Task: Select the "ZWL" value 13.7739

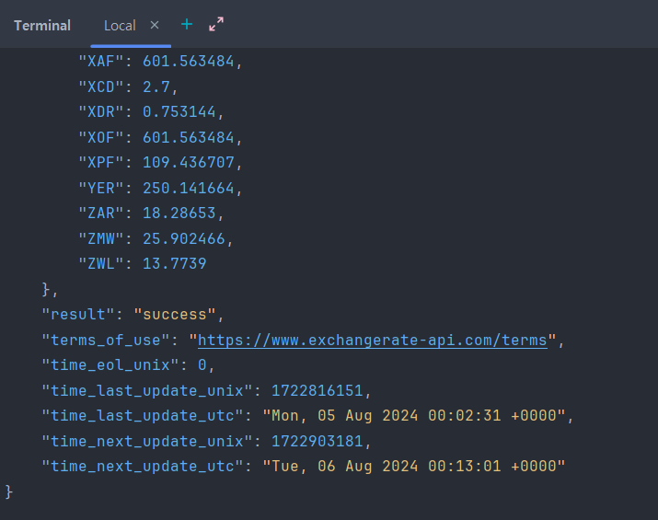Action: pos(175,263)
